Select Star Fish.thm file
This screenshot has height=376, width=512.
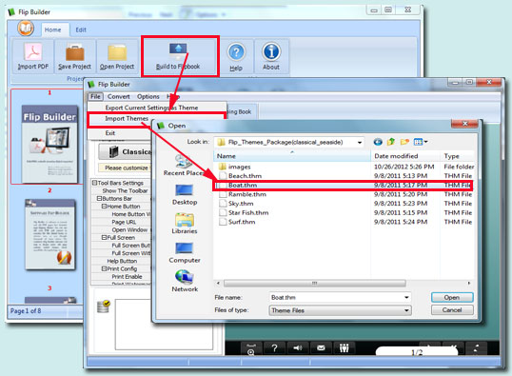point(248,212)
